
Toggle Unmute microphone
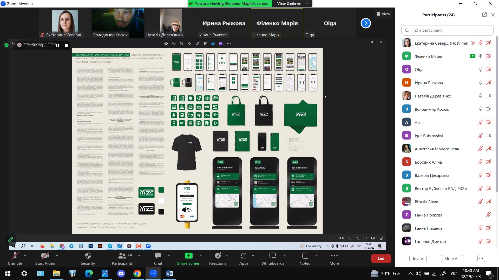pos(15,258)
